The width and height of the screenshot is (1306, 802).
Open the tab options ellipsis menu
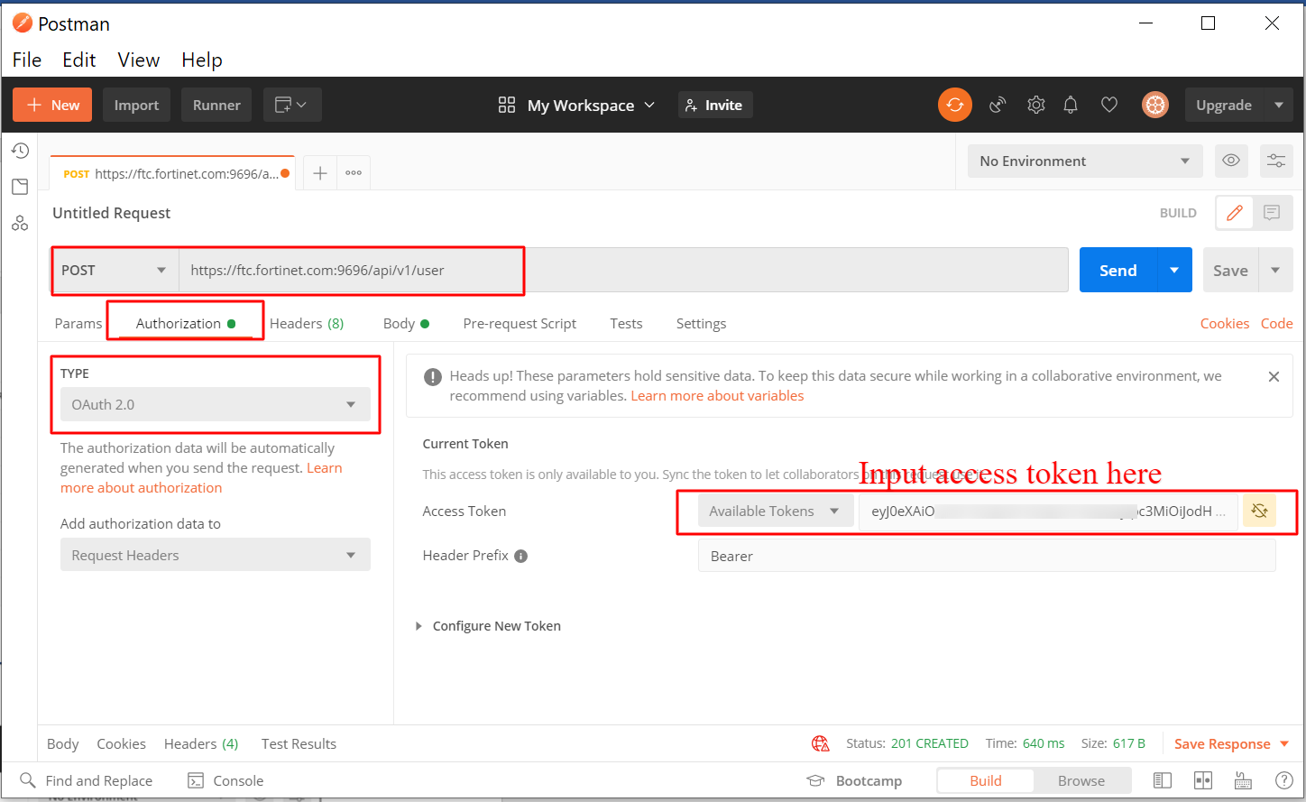354,172
